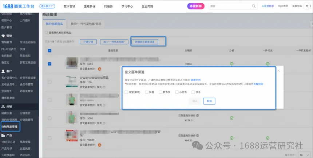Open AI经营助手 link in top bar
This screenshot has height=158, width=313.
[268, 6]
